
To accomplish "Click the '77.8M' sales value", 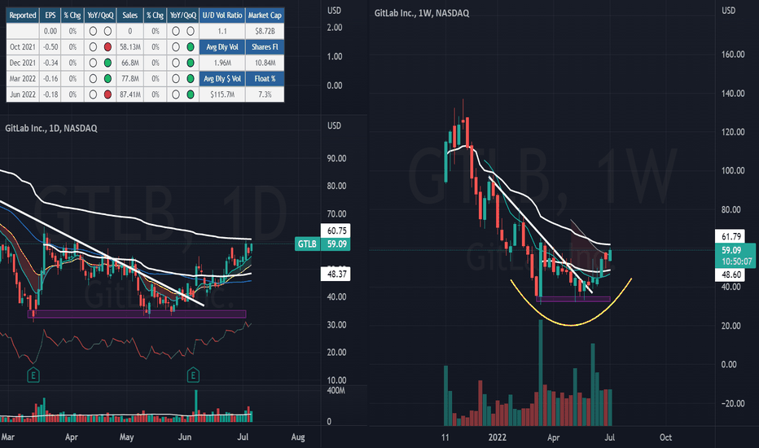I will click(x=130, y=78).
